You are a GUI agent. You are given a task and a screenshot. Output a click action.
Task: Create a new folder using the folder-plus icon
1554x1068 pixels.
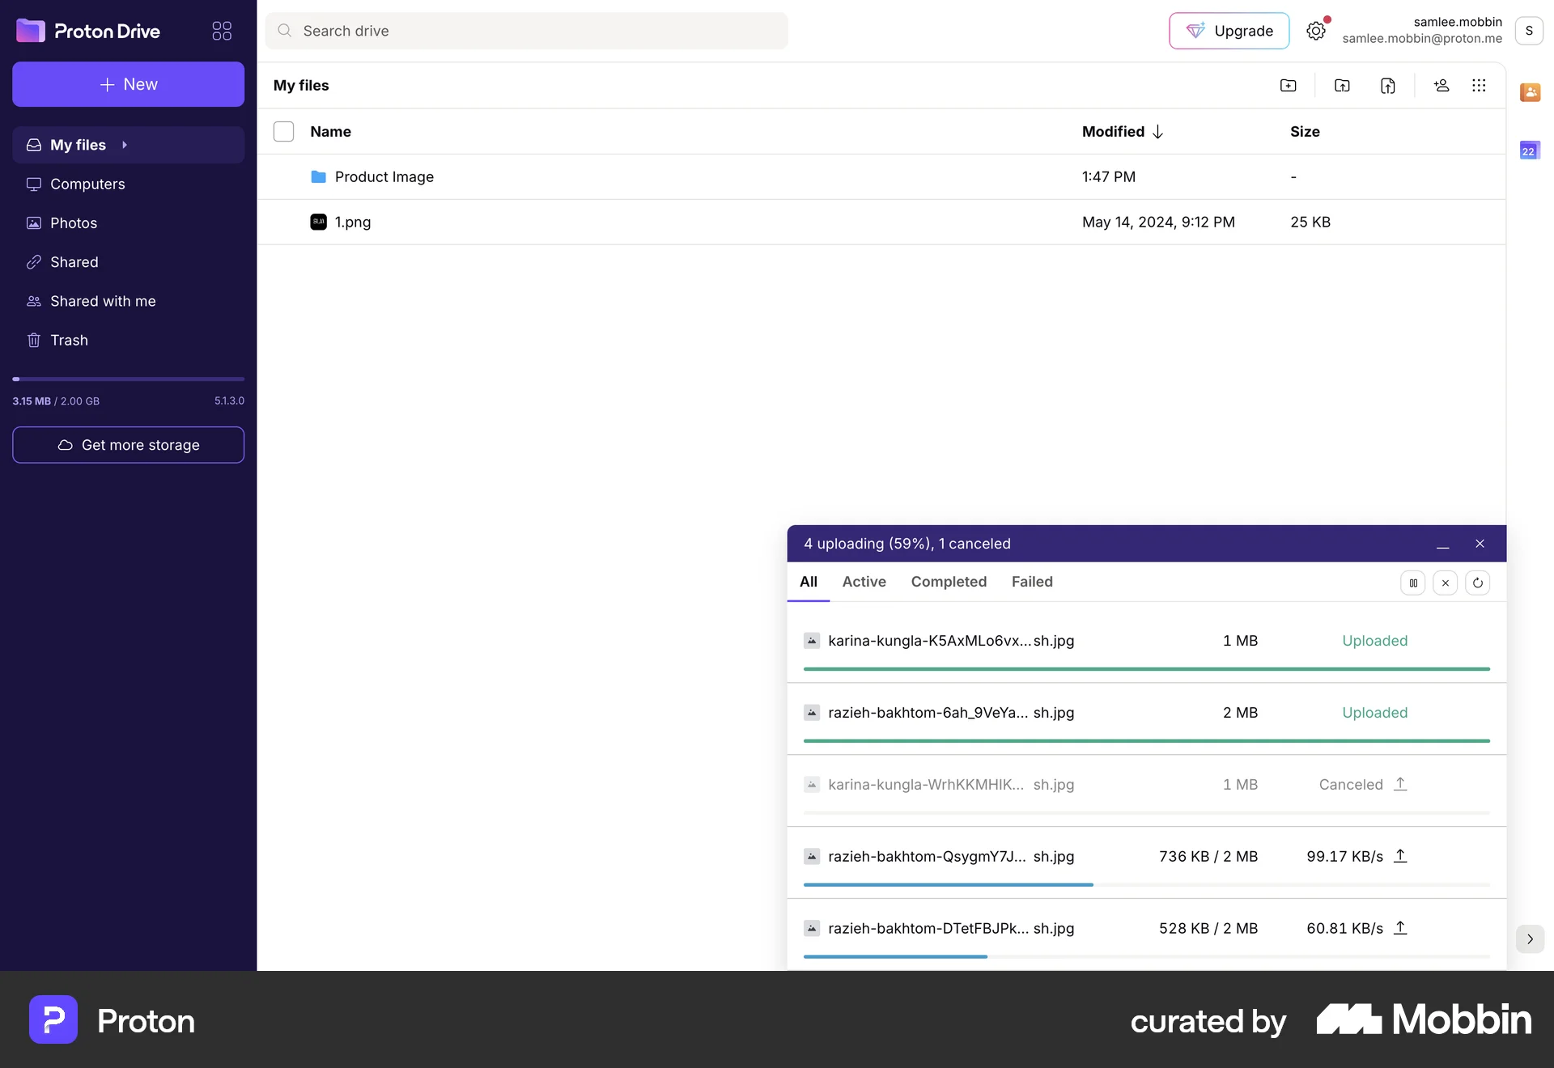[x=1289, y=86]
